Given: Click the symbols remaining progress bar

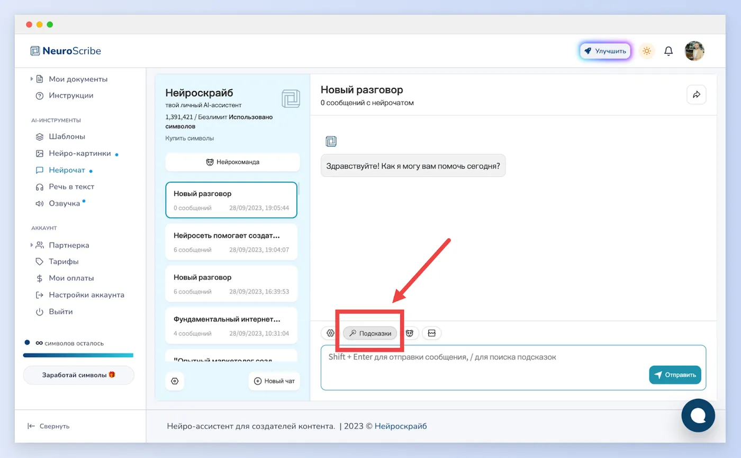Looking at the screenshot, I should pyautogui.click(x=78, y=355).
